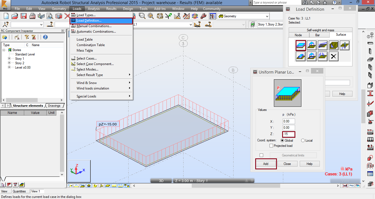Click the delete load X icon
This screenshot has width=375, height=199.
tap(334, 56)
